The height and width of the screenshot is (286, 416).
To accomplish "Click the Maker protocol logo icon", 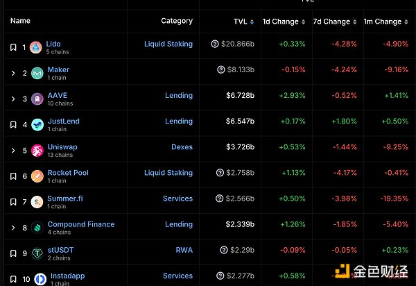I will [x=37, y=74].
